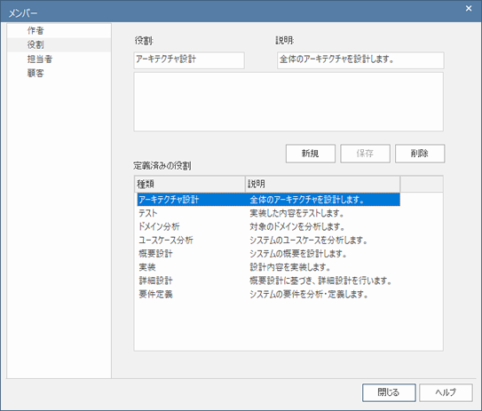Select the テスト role row
This screenshot has width=482, height=411.
(x=268, y=213)
